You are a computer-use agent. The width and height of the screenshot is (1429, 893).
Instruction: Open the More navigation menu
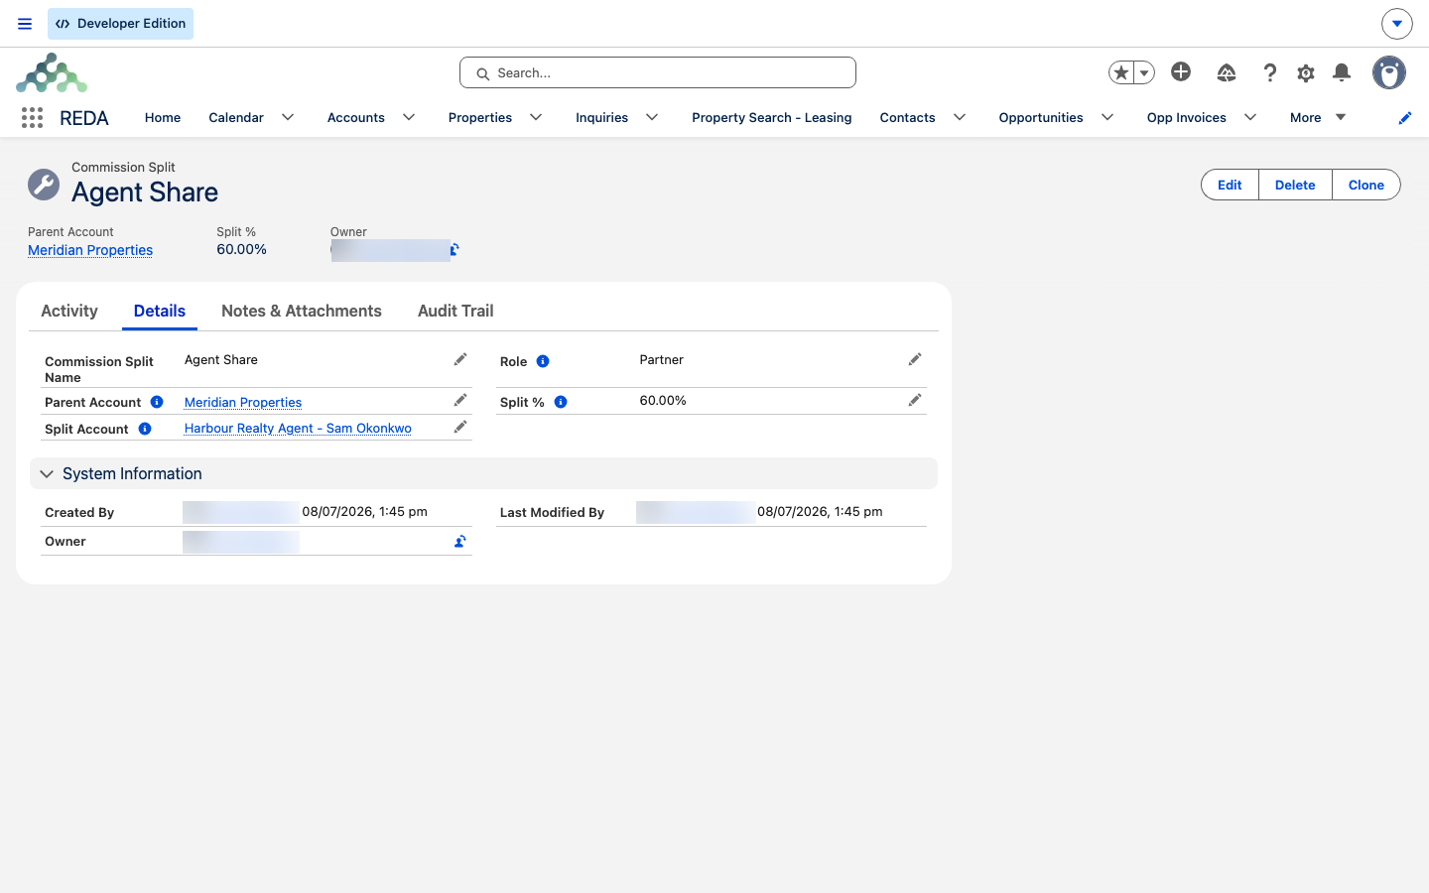[x=1318, y=117]
